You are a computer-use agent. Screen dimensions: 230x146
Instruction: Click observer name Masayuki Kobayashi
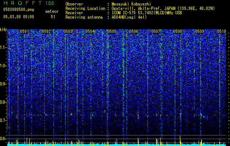point(131,4)
